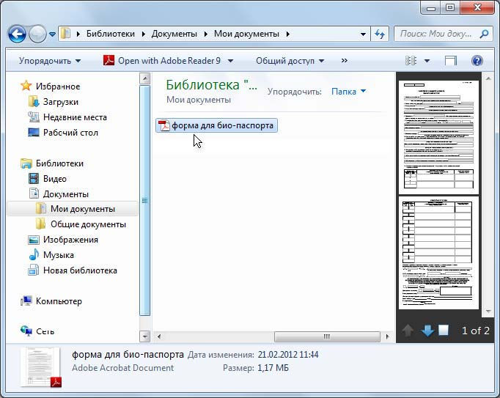This screenshot has width=500, height=398.
Task: Click the page view square icon in preview
Action: tap(444, 331)
